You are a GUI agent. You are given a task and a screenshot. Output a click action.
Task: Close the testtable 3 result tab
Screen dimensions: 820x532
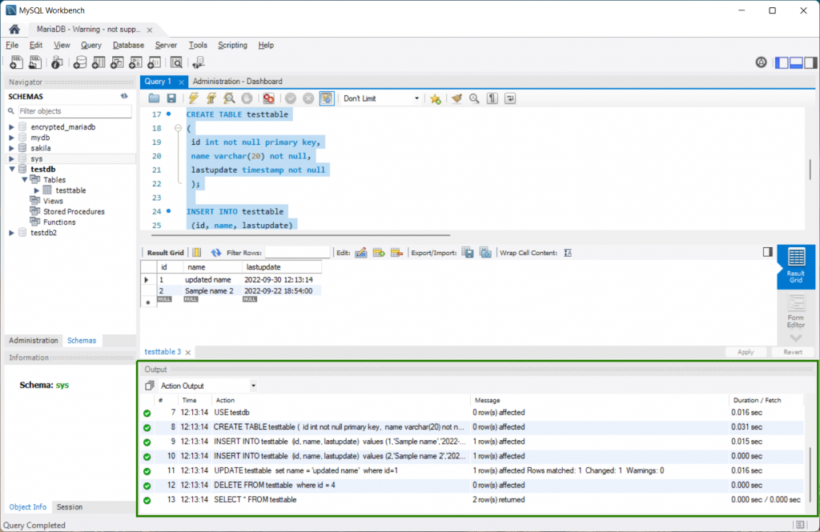pyautogui.click(x=187, y=352)
